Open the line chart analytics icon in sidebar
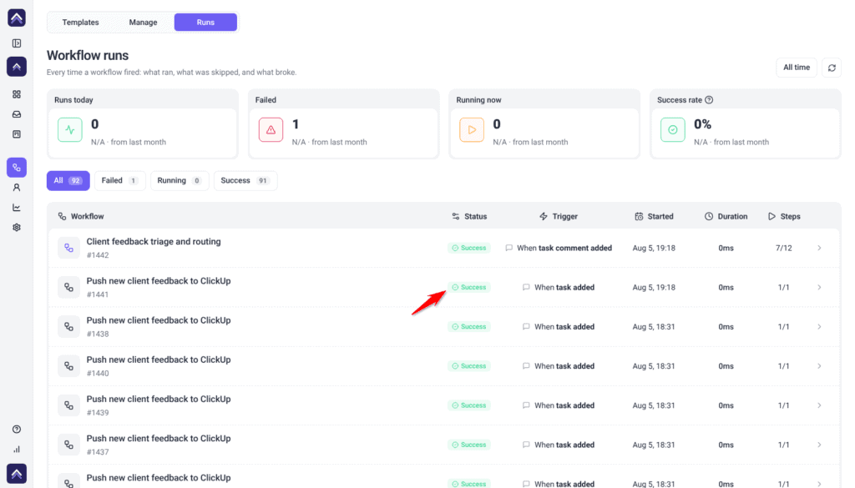 [17, 208]
